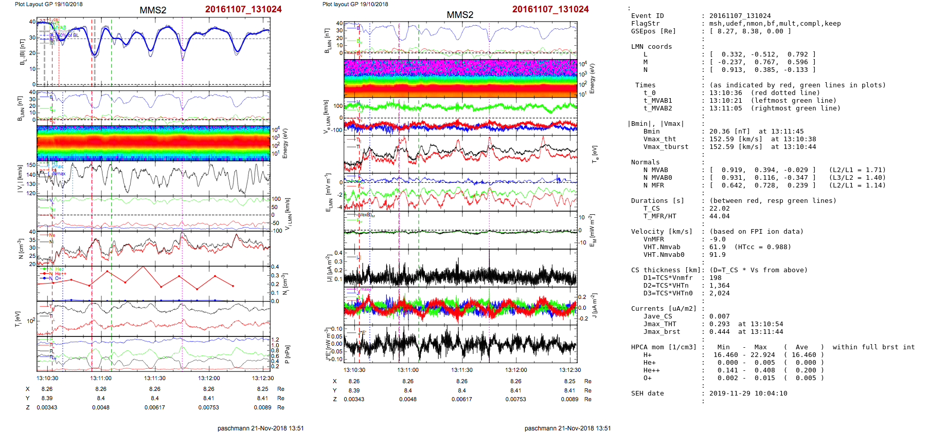Click the electron energy spectrogram in the right plot

(x=460, y=78)
